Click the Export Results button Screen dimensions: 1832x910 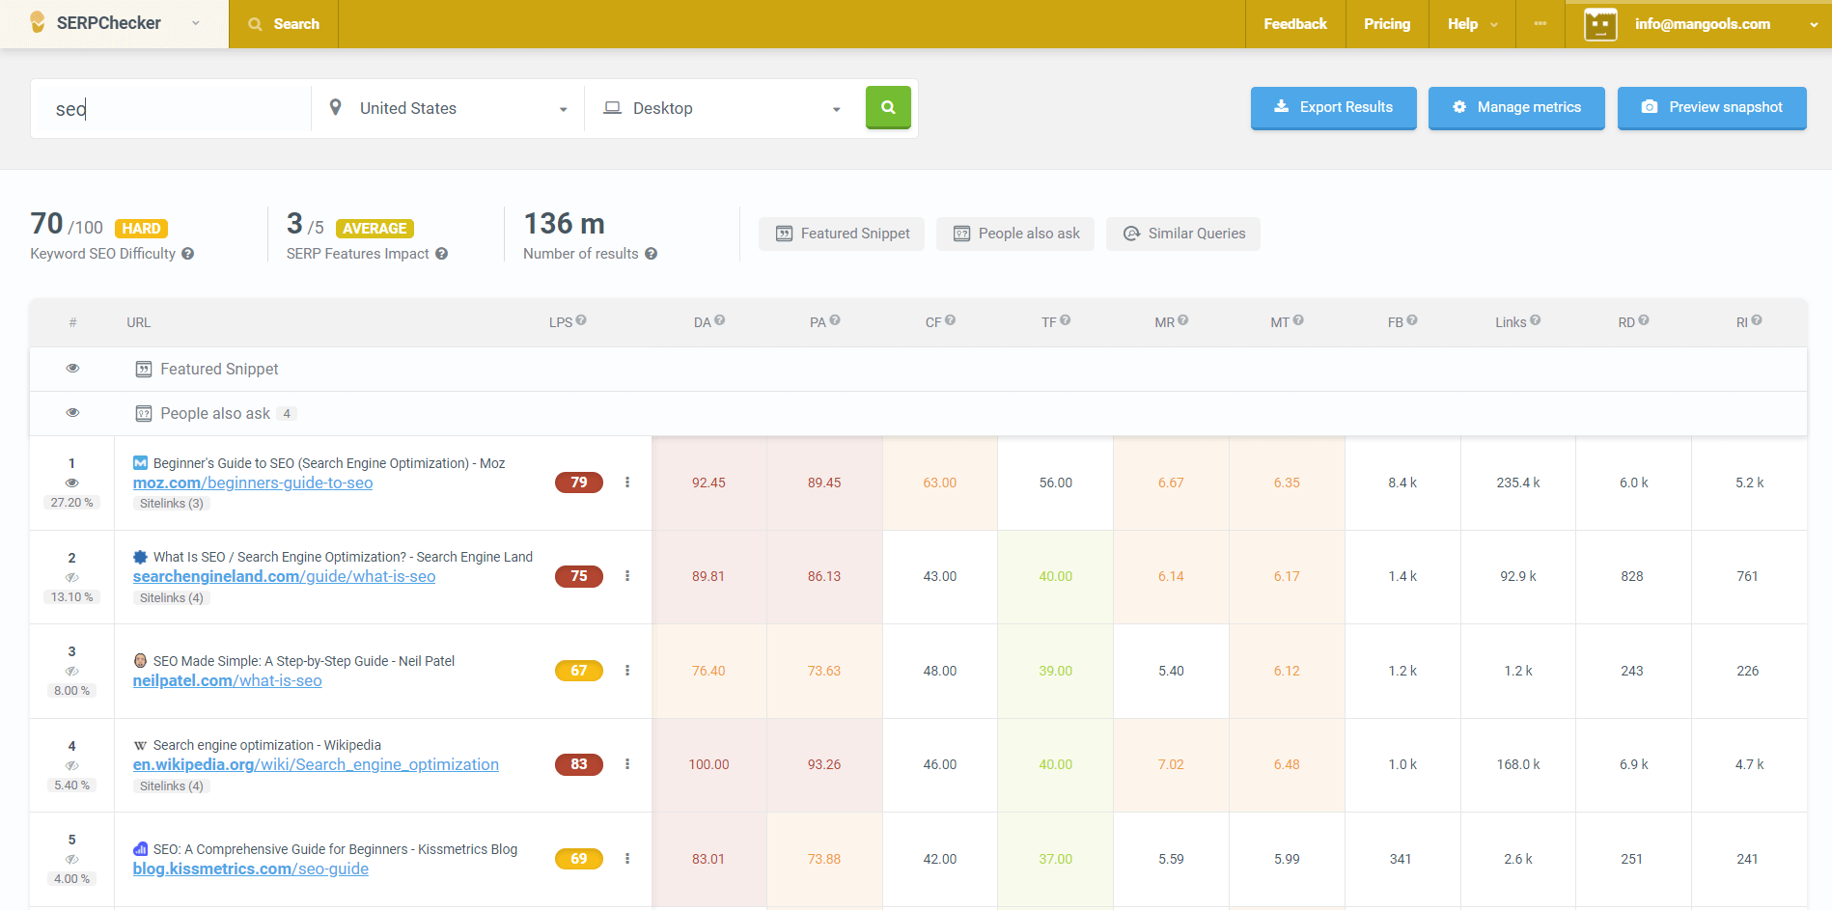[1333, 108]
